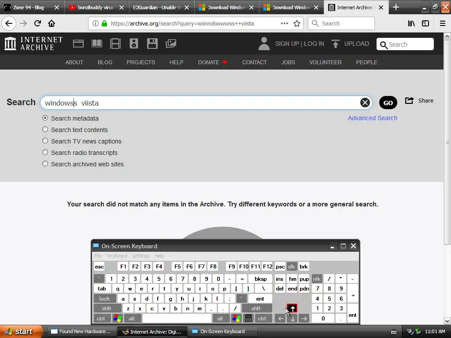Open the Advanced Search link

tap(372, 118)
